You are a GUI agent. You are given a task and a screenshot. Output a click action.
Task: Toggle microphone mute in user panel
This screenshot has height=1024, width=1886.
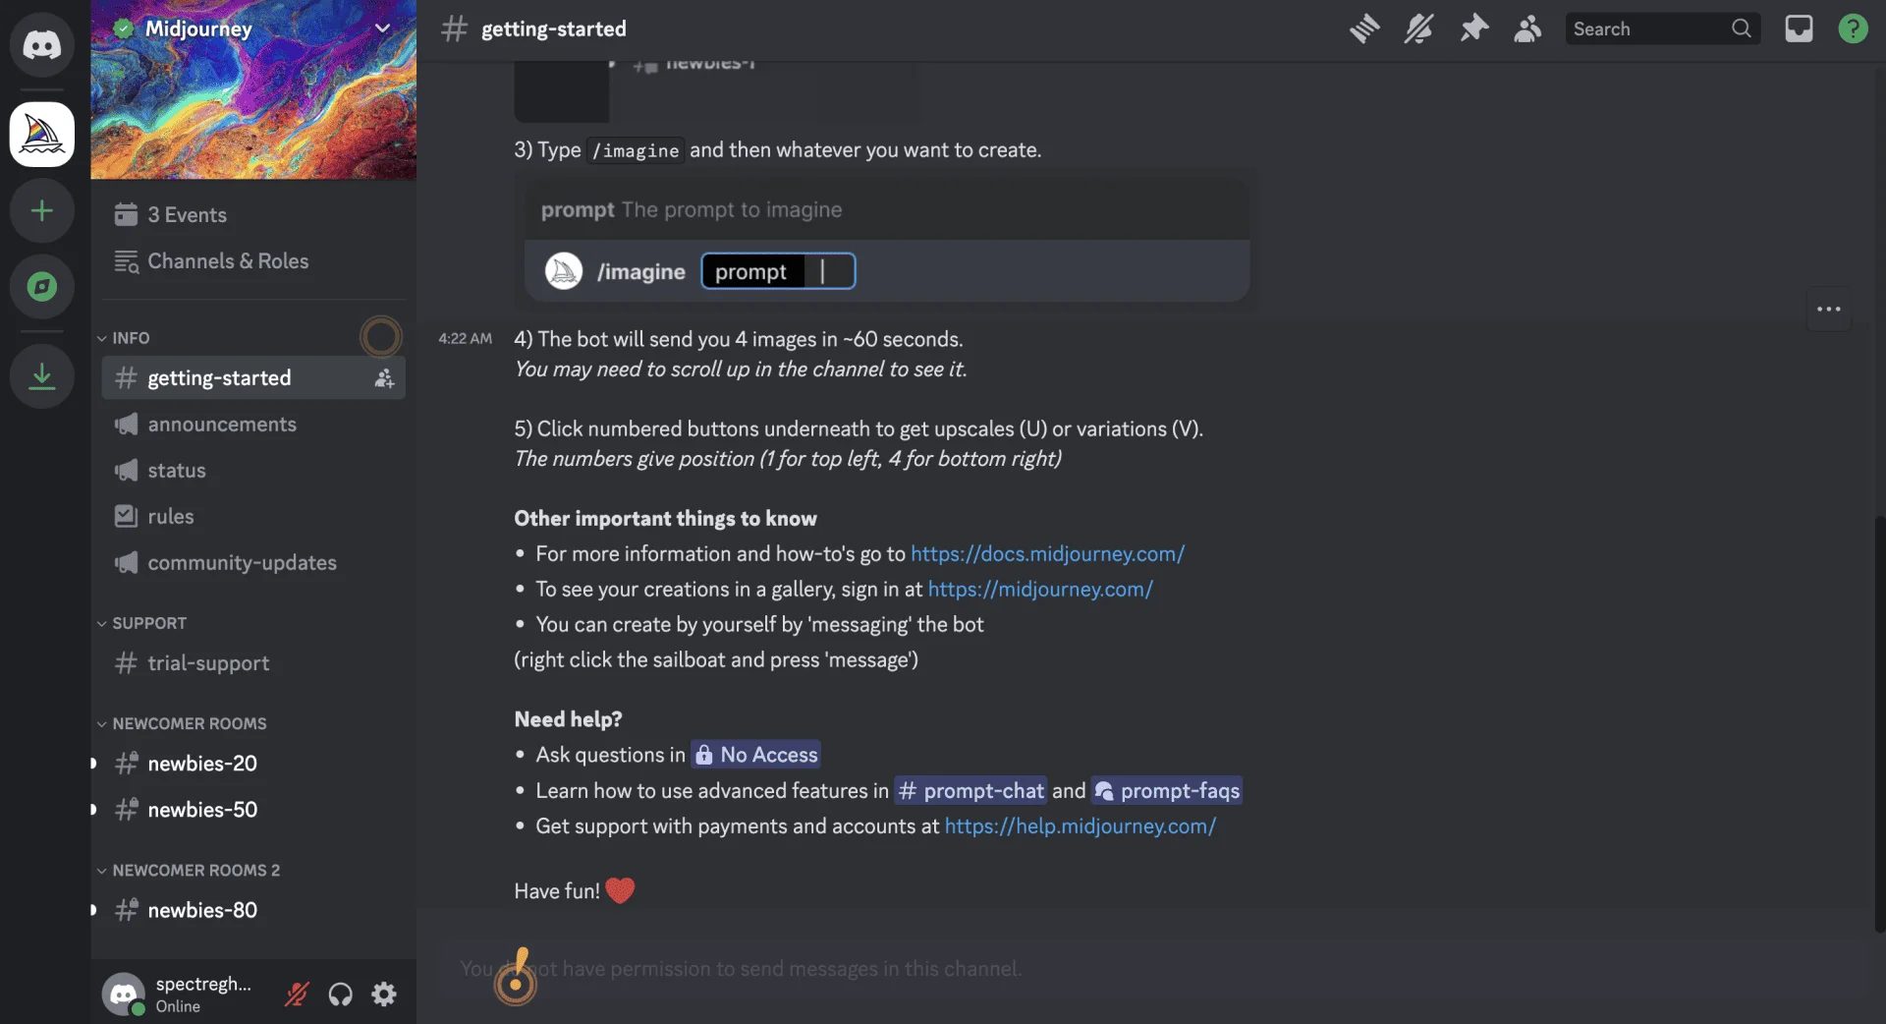click(297, 995)
